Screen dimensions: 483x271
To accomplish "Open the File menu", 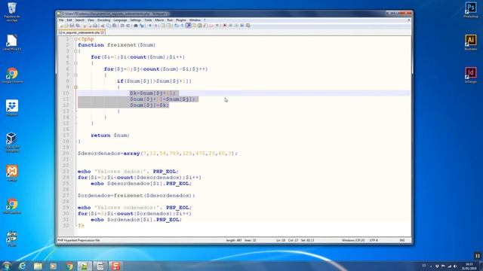I will (61, 20).
